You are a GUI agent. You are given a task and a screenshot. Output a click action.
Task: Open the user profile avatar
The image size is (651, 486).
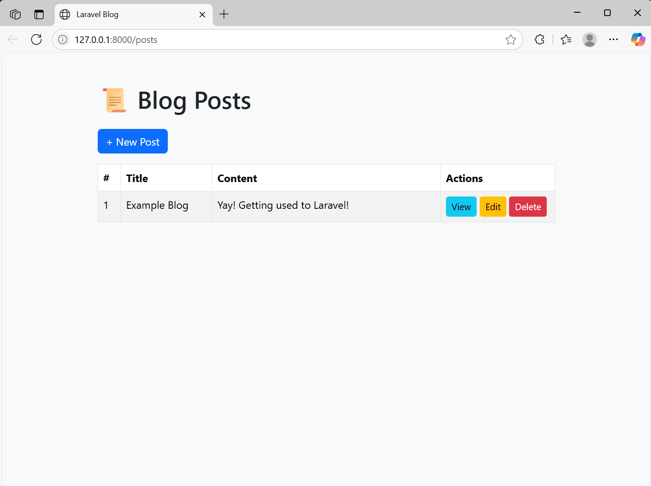pos(590,39)
